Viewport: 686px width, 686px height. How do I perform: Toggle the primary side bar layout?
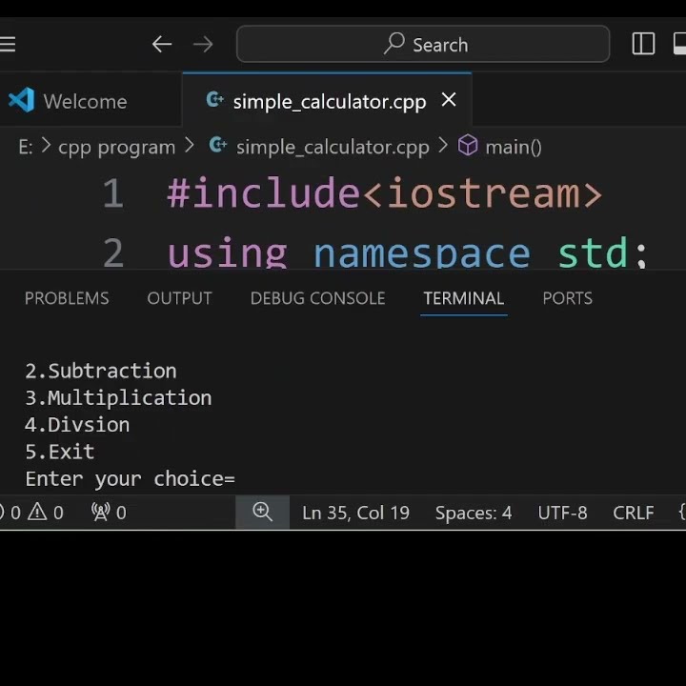tap(643, 44)
